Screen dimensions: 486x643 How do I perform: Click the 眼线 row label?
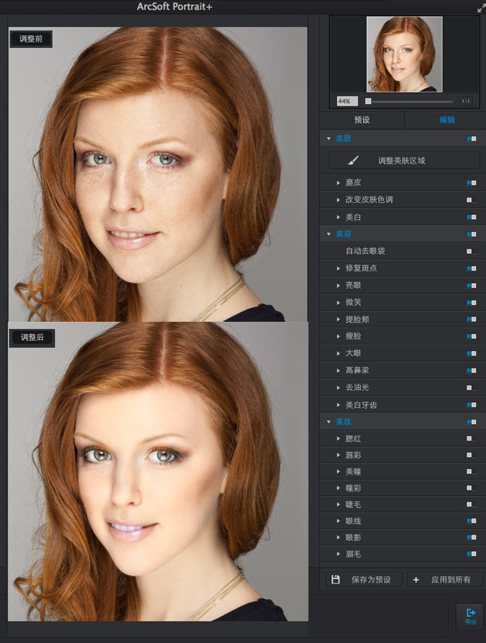tap(353, 521)
